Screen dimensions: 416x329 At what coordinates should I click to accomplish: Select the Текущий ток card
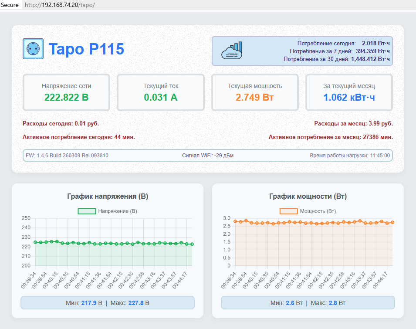(161, 92)
